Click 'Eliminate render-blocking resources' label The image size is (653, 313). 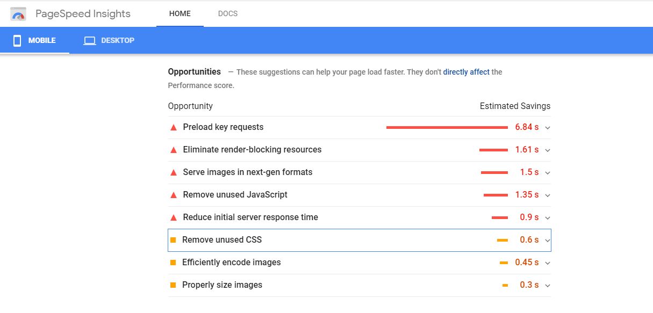click(252, 150)
